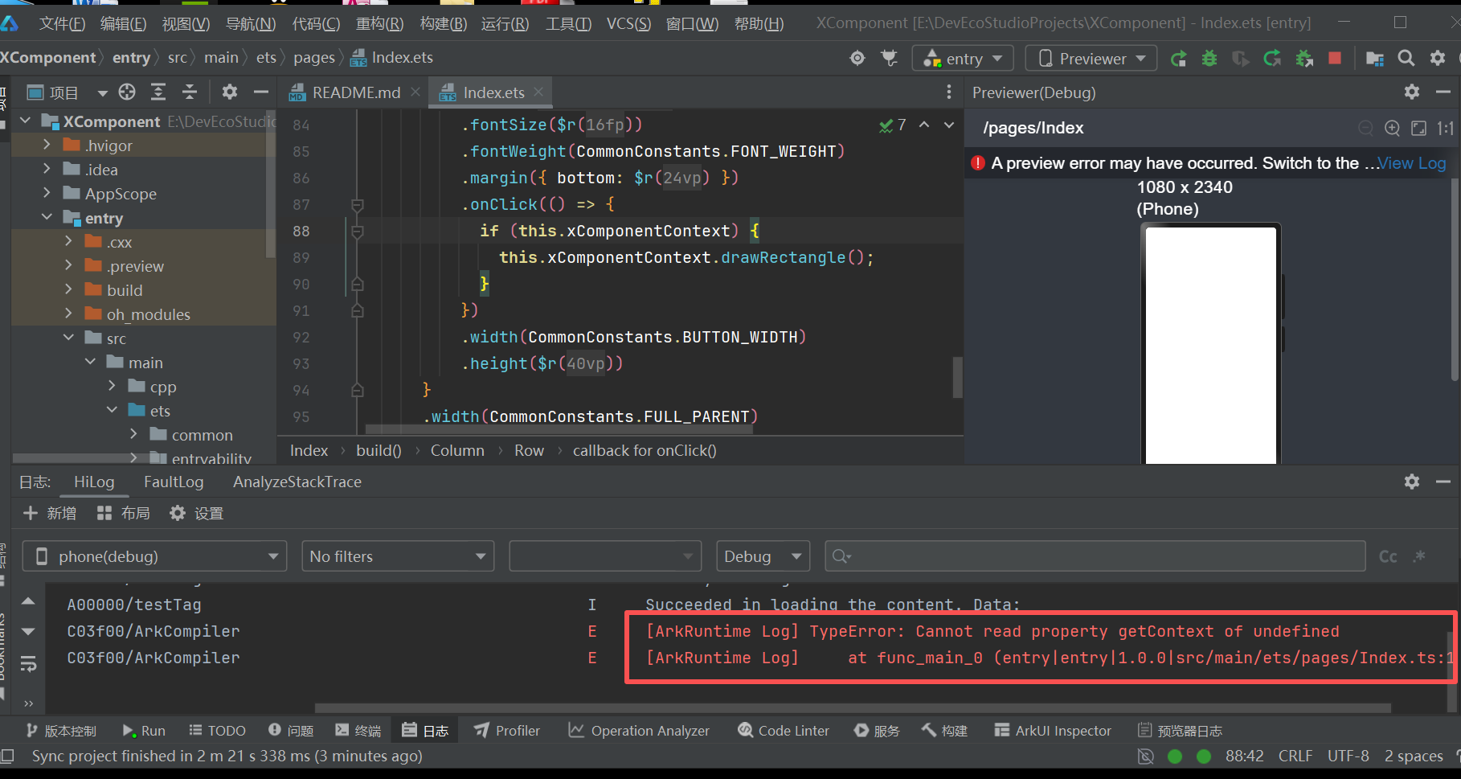This screenshot has height=779, width=1461.
Task: Open the No filters dropdown
Action: [397, 556]
